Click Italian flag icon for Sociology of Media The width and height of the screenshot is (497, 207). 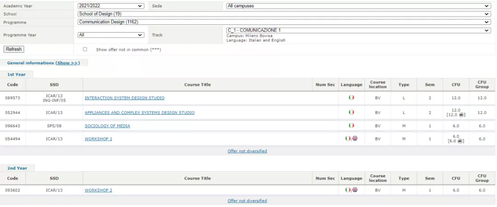(x=351, y=125)
